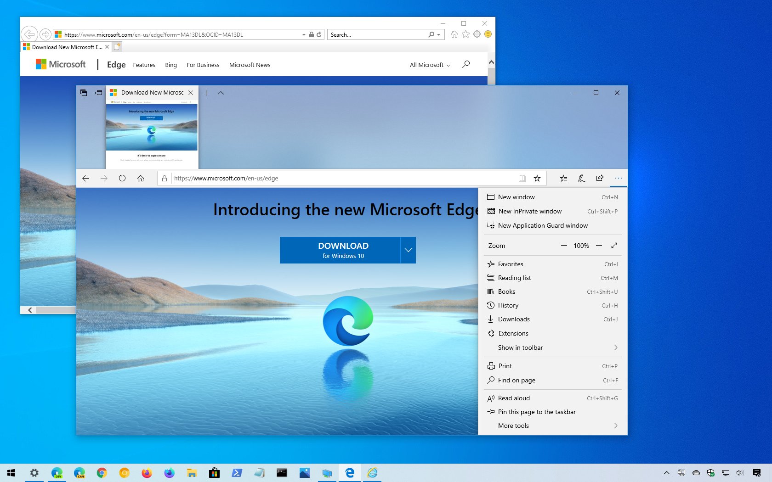Open the feedback smiley in Internet Explorer

488,34
